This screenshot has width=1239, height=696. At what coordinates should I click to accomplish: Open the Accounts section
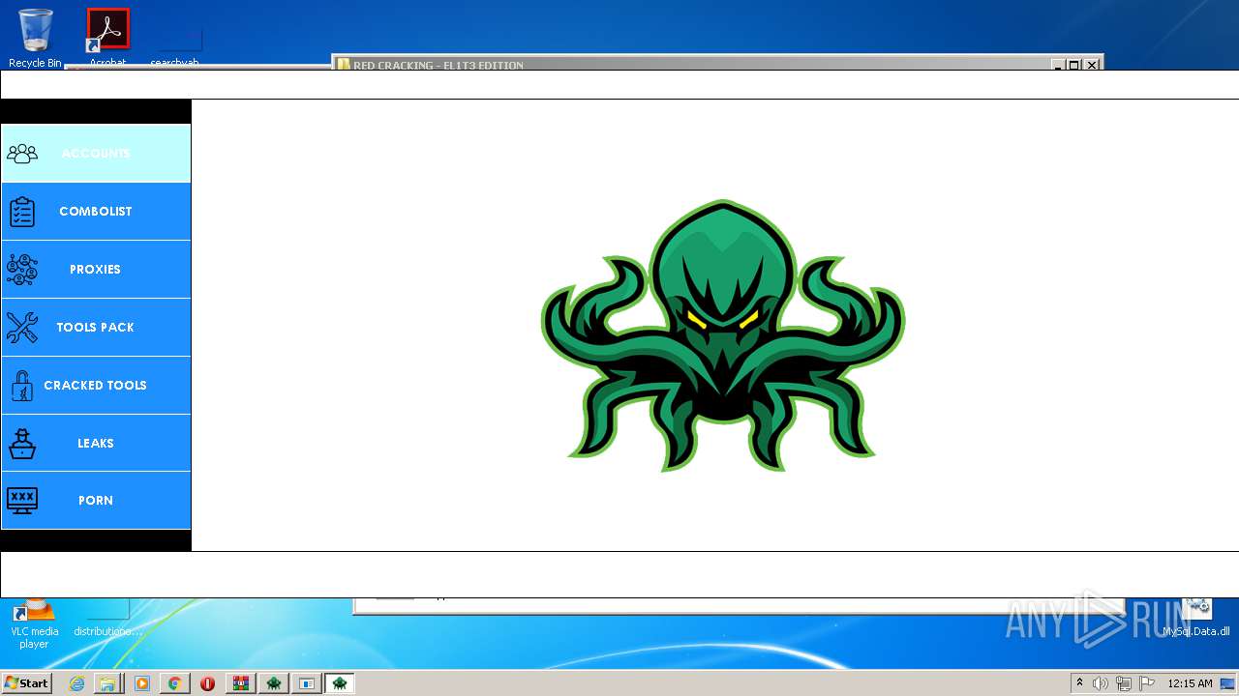[x=96, y=154]
